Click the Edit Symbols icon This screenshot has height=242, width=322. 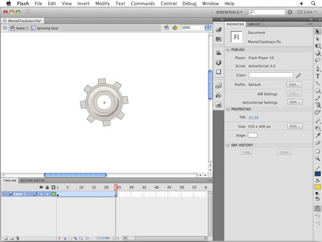click(175, 28)
